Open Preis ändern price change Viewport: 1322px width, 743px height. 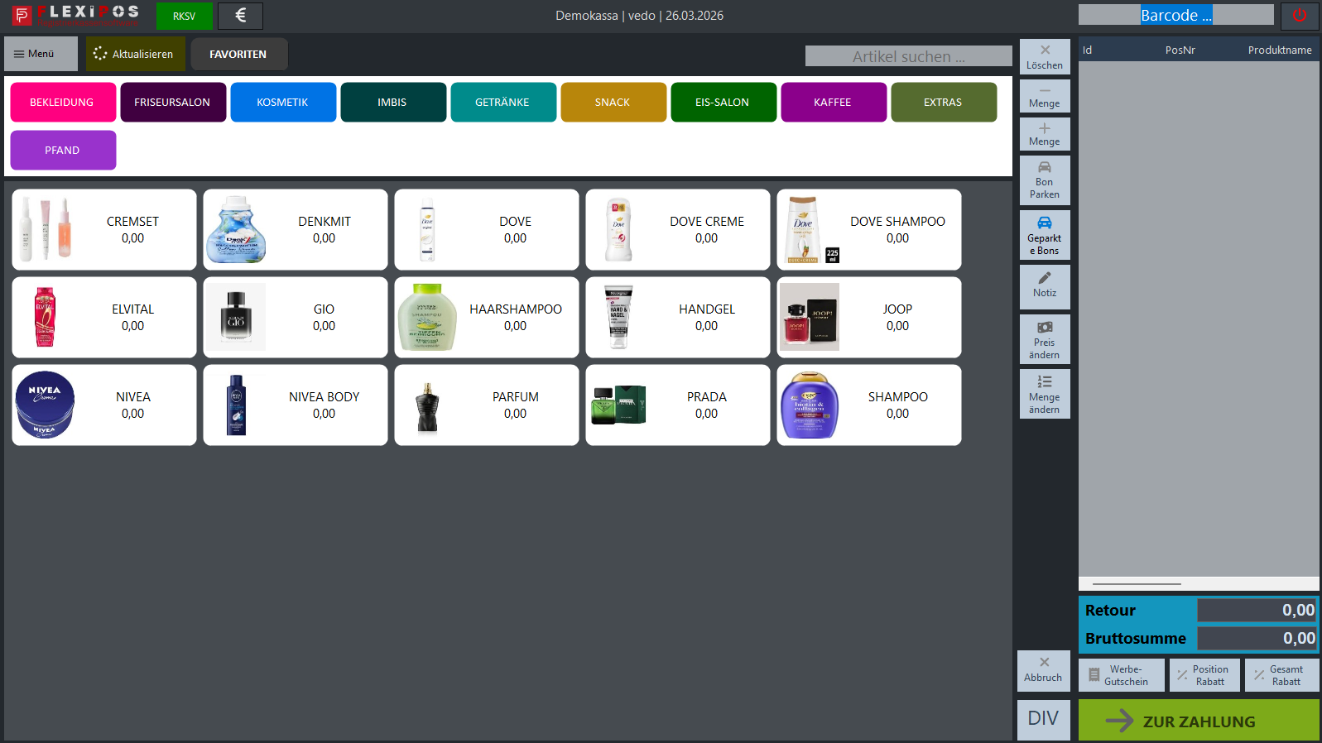[1045, 339]
